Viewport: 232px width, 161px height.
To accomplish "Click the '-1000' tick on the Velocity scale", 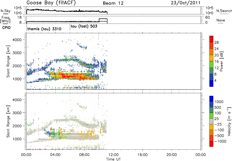I will tap(220, 141).
